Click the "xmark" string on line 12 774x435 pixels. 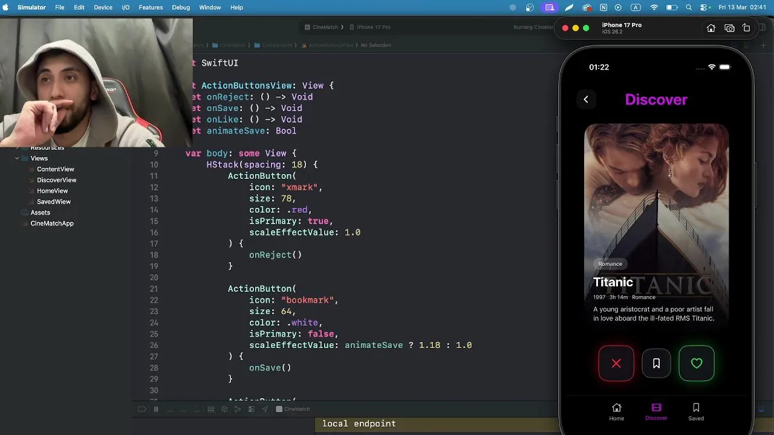pos(299,187)
